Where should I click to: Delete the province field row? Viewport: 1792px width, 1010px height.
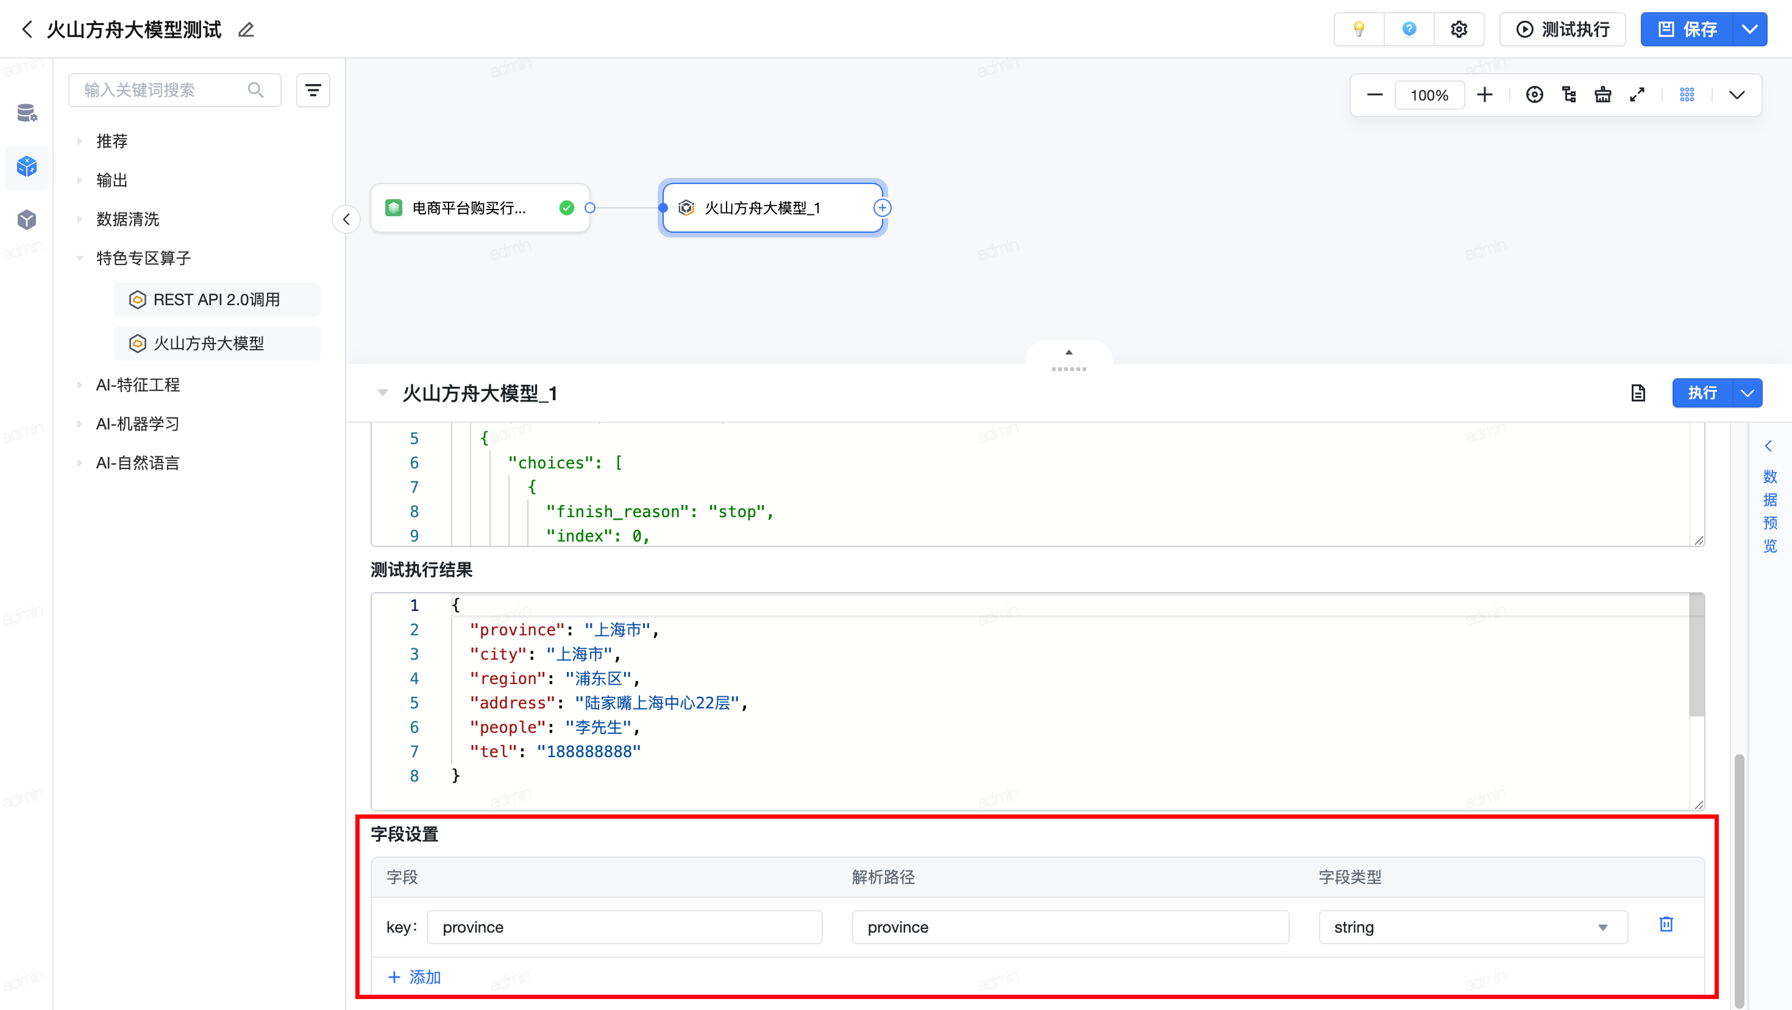(1665, 925)
